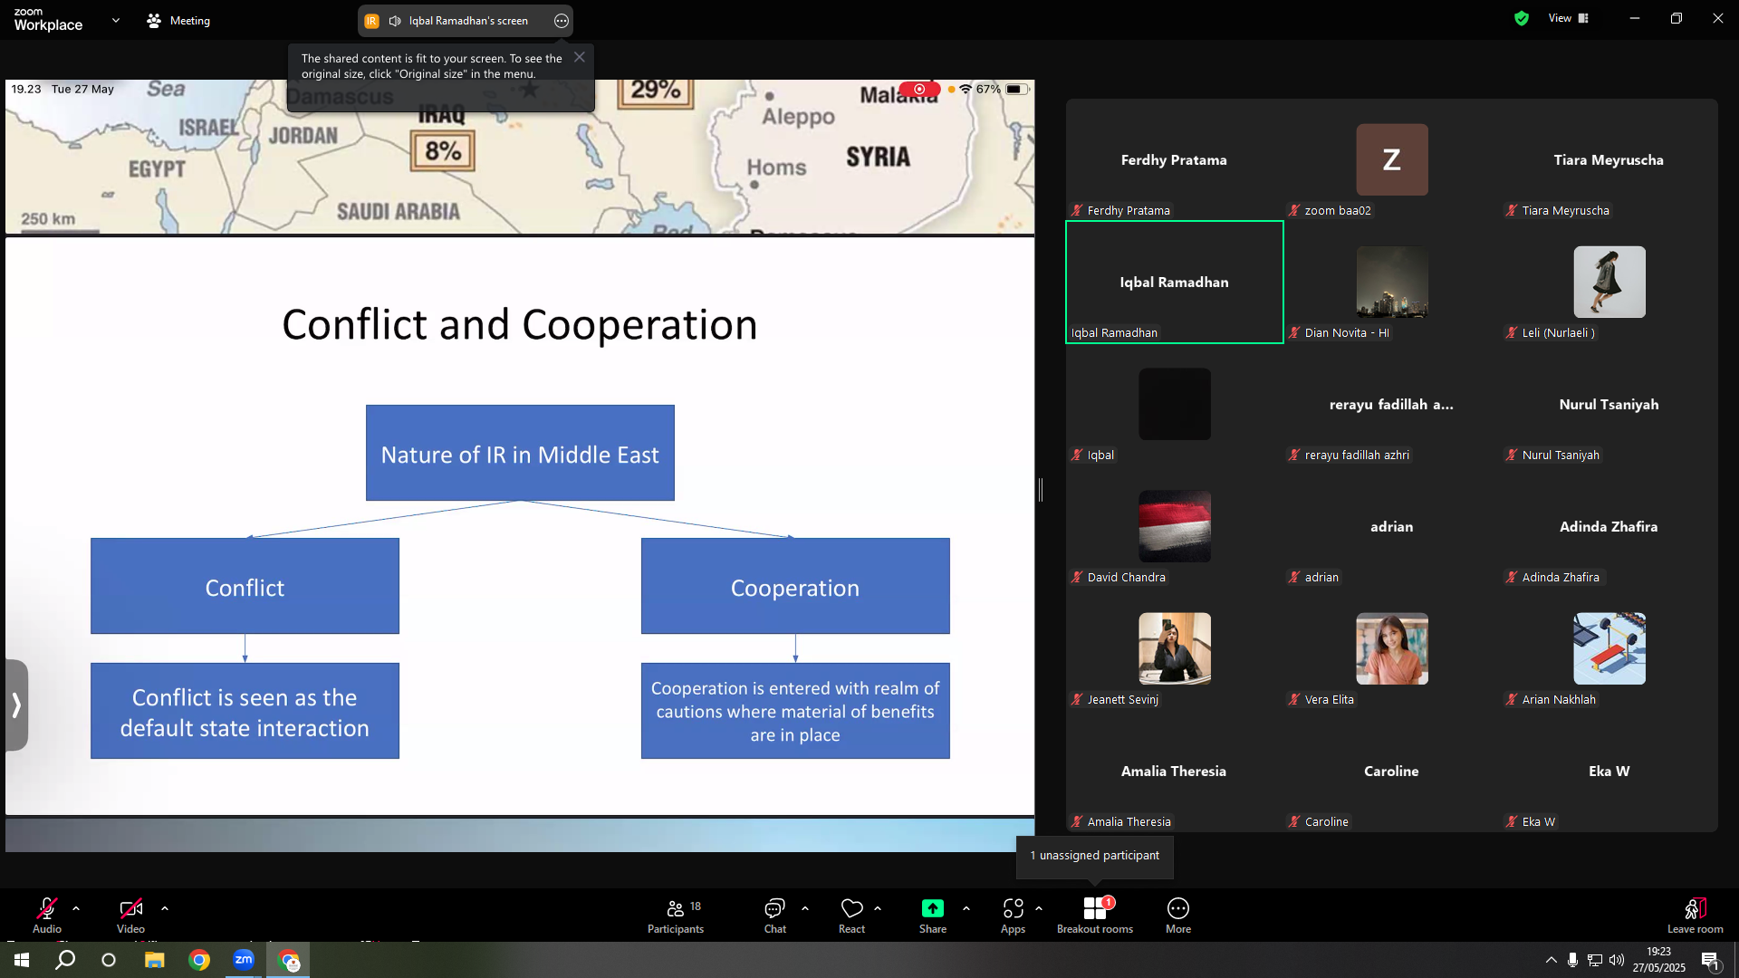Select Nurul Tsaniyah's video tile
This screenshot has height=978, width=1739.
tap(1609, 405)
